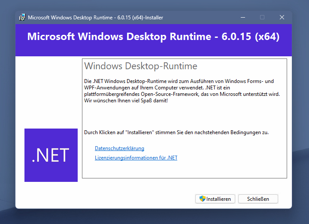This screenshot has height=224, width=309.
Task: Click the Installieren button
Action: (x=215, y=199)
